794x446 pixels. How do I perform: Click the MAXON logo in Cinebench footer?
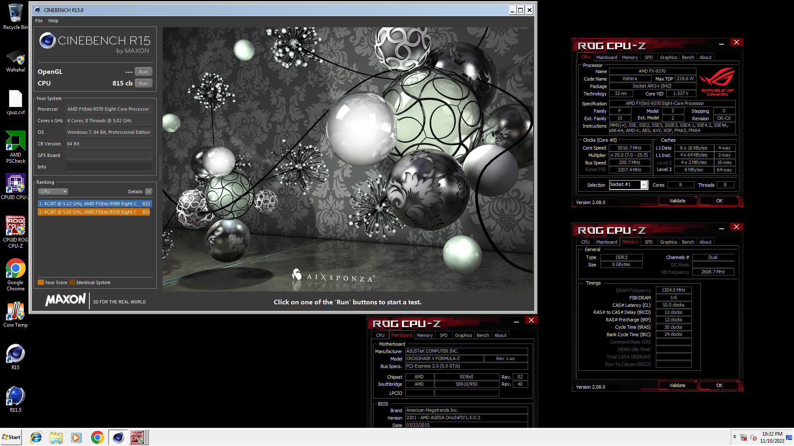click(65, 300)
